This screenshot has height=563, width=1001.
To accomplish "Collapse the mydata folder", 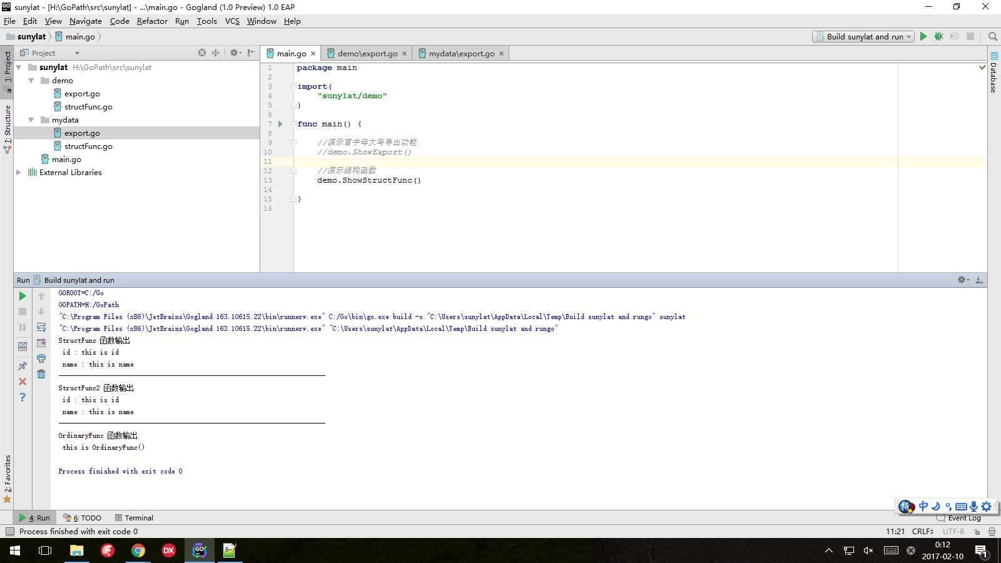I will [x=31, y=120].
